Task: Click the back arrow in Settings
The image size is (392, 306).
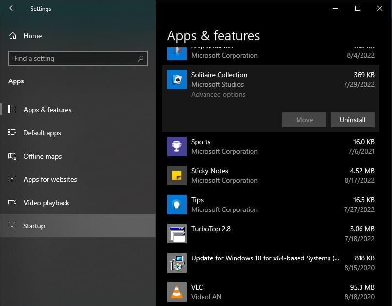Action: point(11,8)
